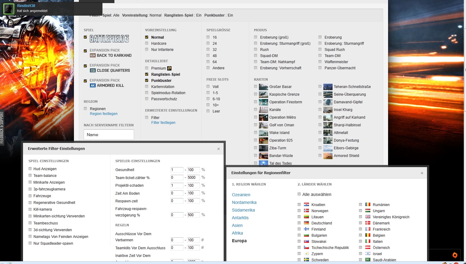Tick the Rush mode checkbox
This screenshot has height=264, width=466.
point(256,49)
